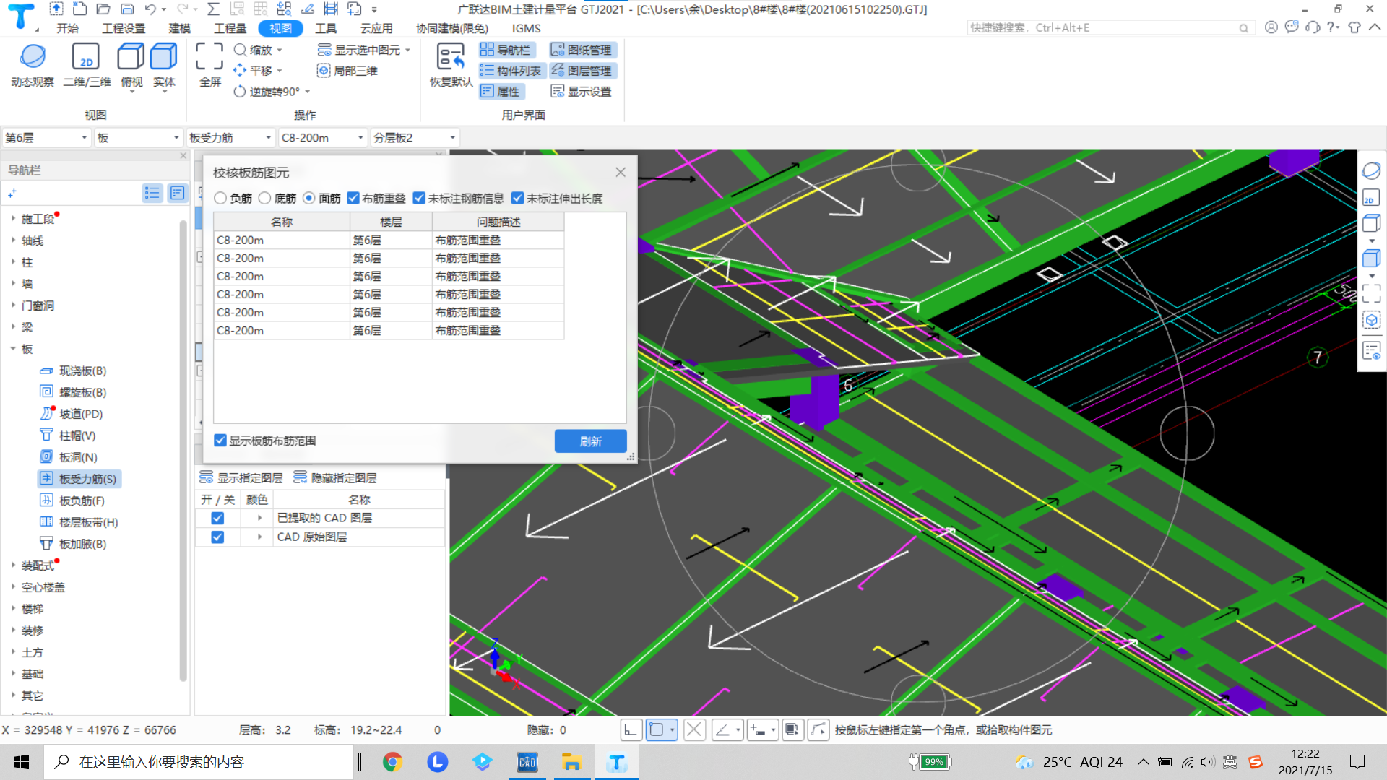This screenshot has height=780, width=1387.
Task: Select the 负筋 radio button
Action: click(x=220, y=198)
